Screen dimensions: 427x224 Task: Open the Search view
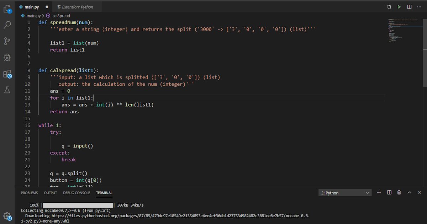coord(8,25)
